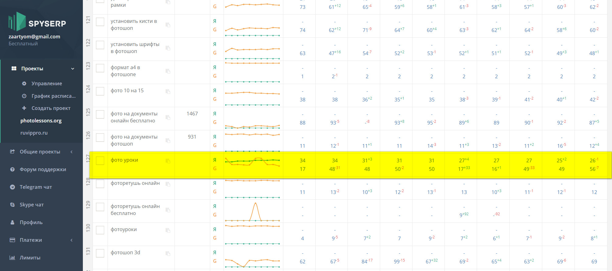
Task: Copy keyword фотошоп 3d icon
Action: (168, 253)
